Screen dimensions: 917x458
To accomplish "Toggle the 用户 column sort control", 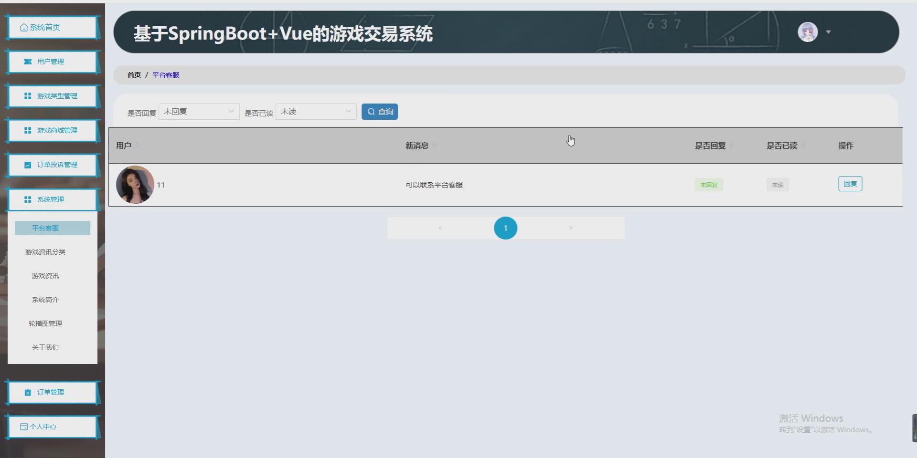I will coord(138,146).
